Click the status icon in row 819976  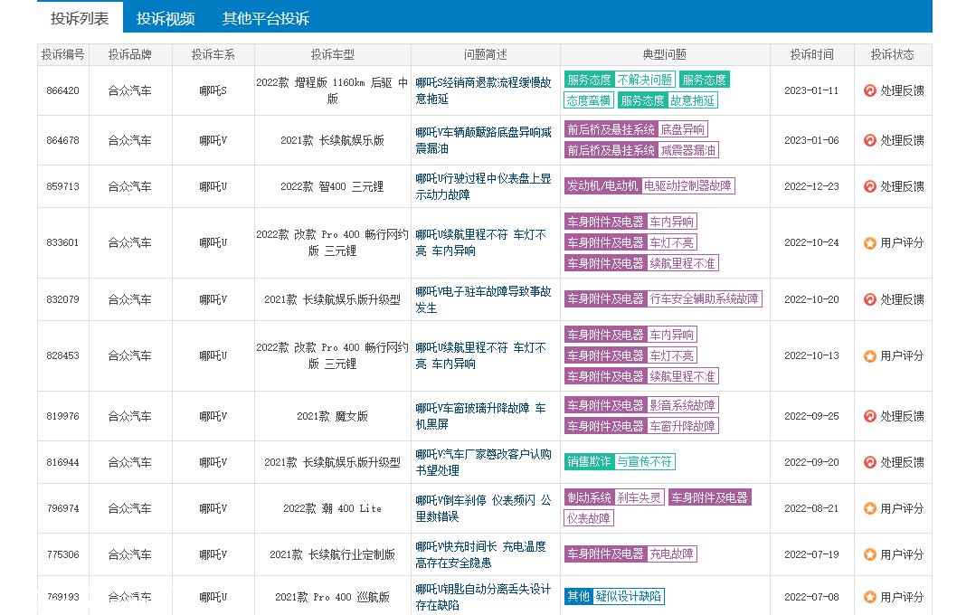coord(869,416)
